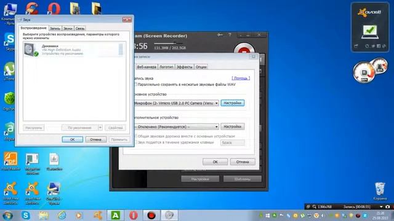This screenshot has width=394, height=221.
Task: Select the Skype desktop shortcut
Action: point(10,42)
